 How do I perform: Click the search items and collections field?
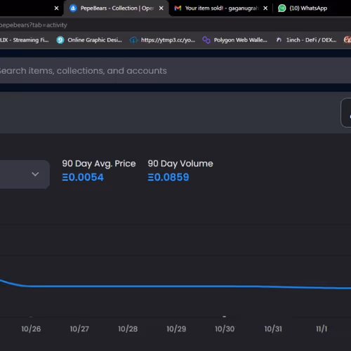pos(175,70)
